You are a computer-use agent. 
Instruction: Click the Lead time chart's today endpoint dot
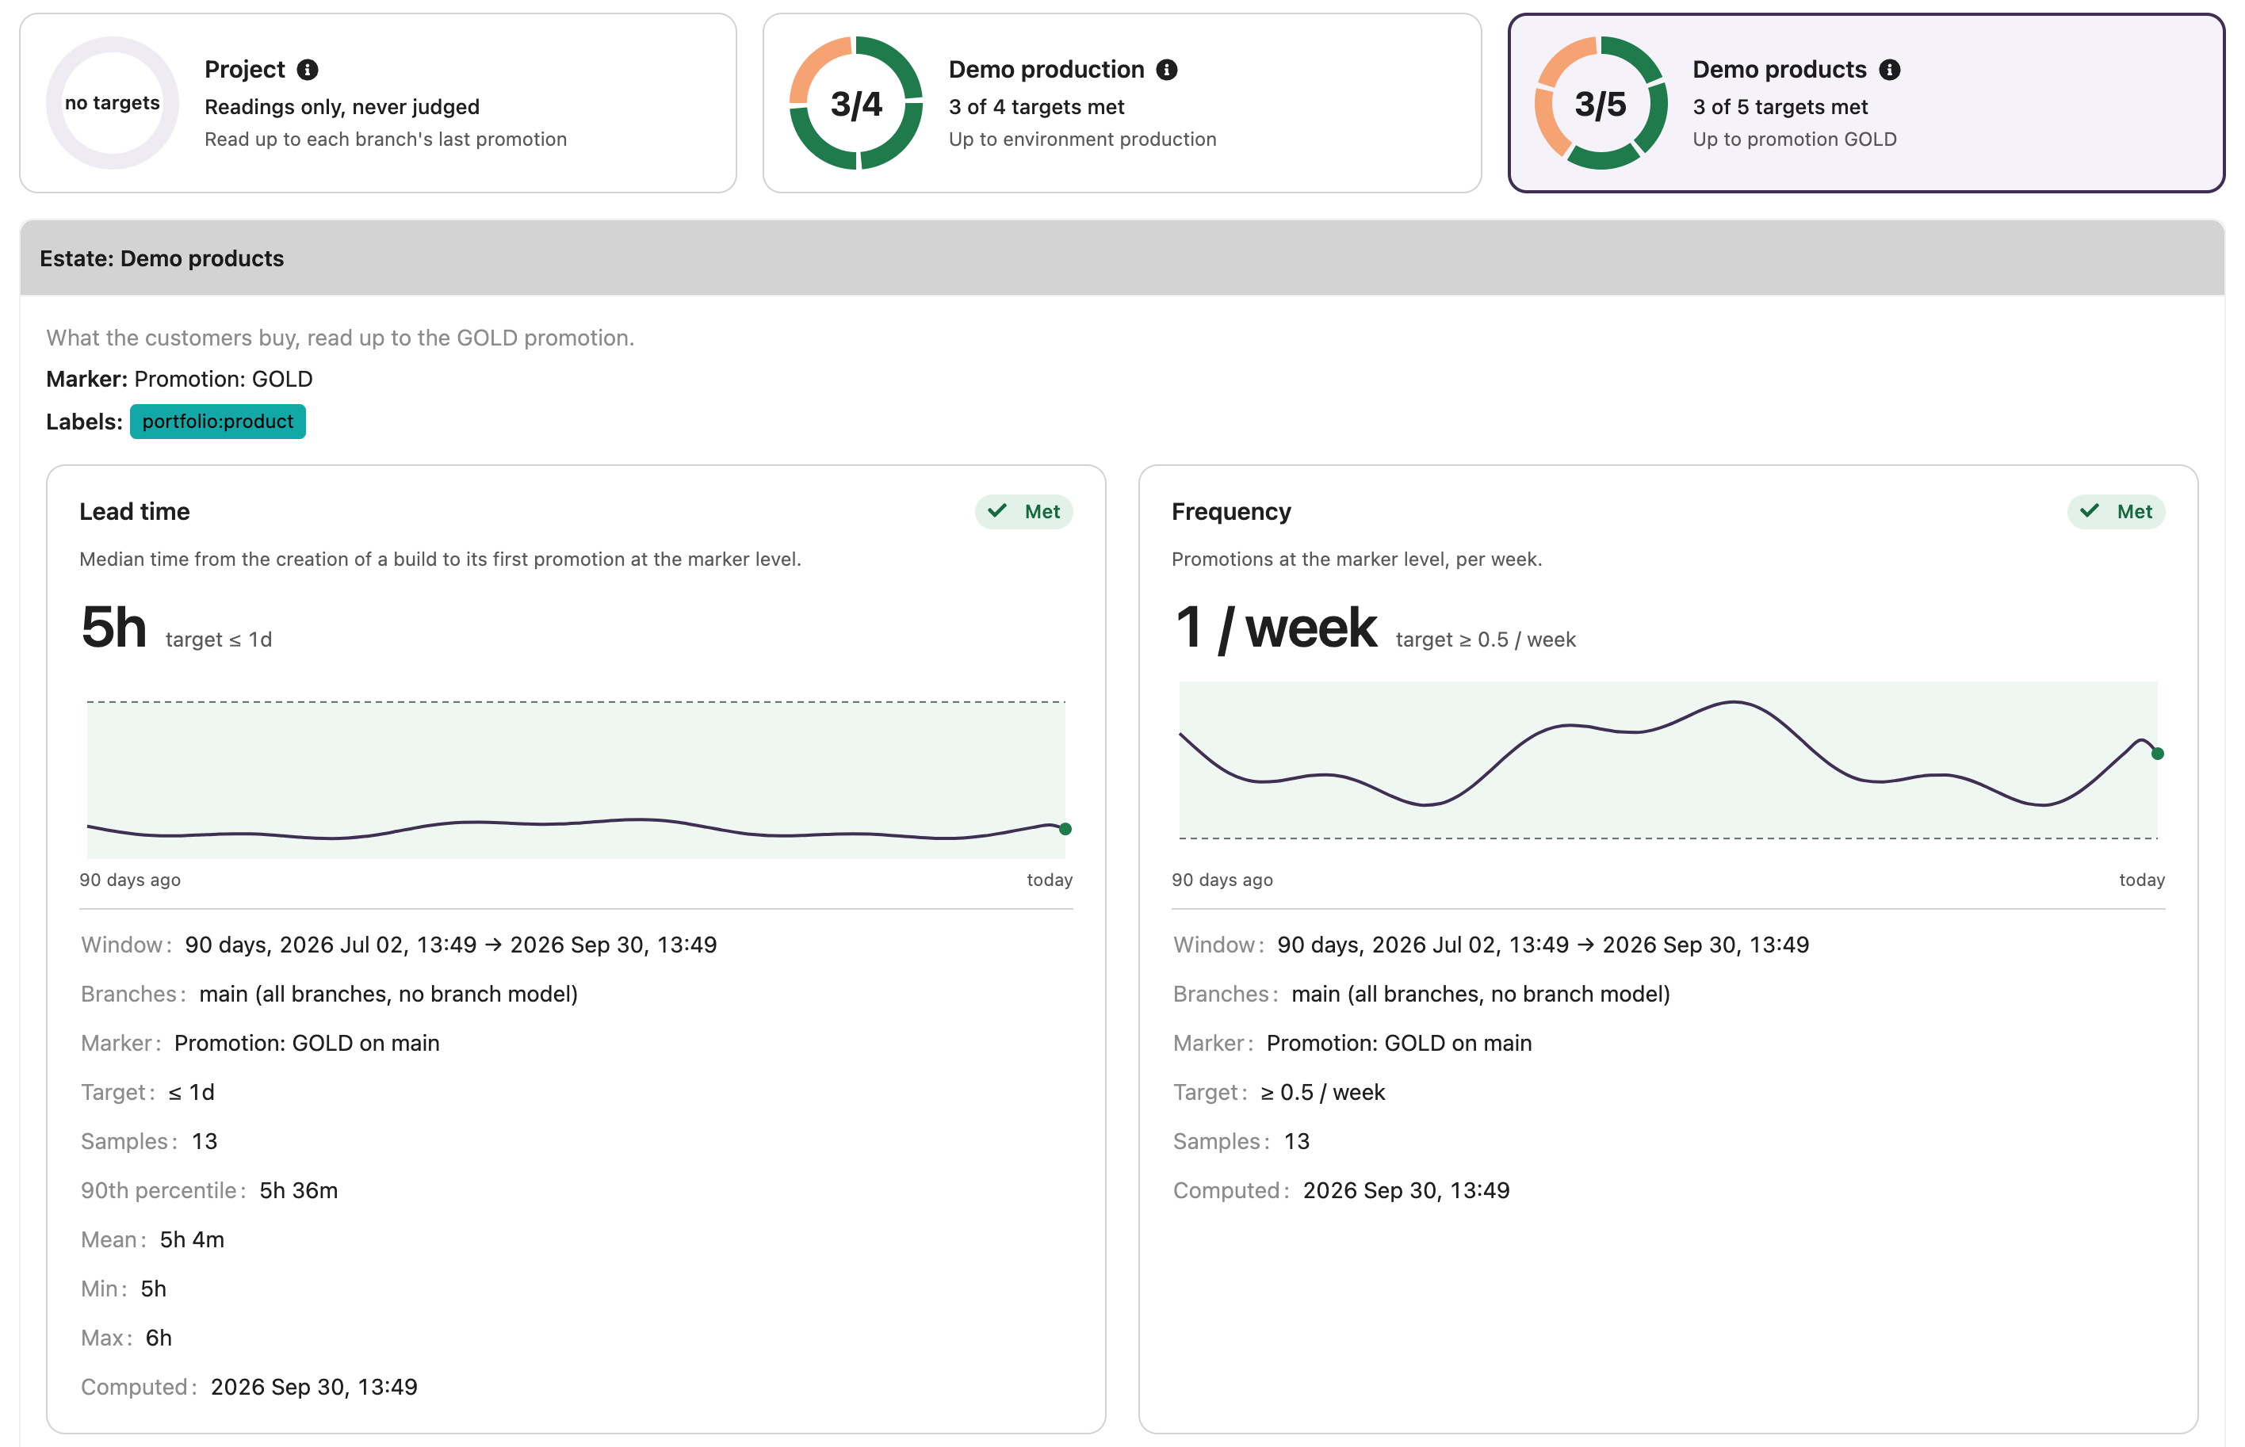click(x=1065, y=829)
